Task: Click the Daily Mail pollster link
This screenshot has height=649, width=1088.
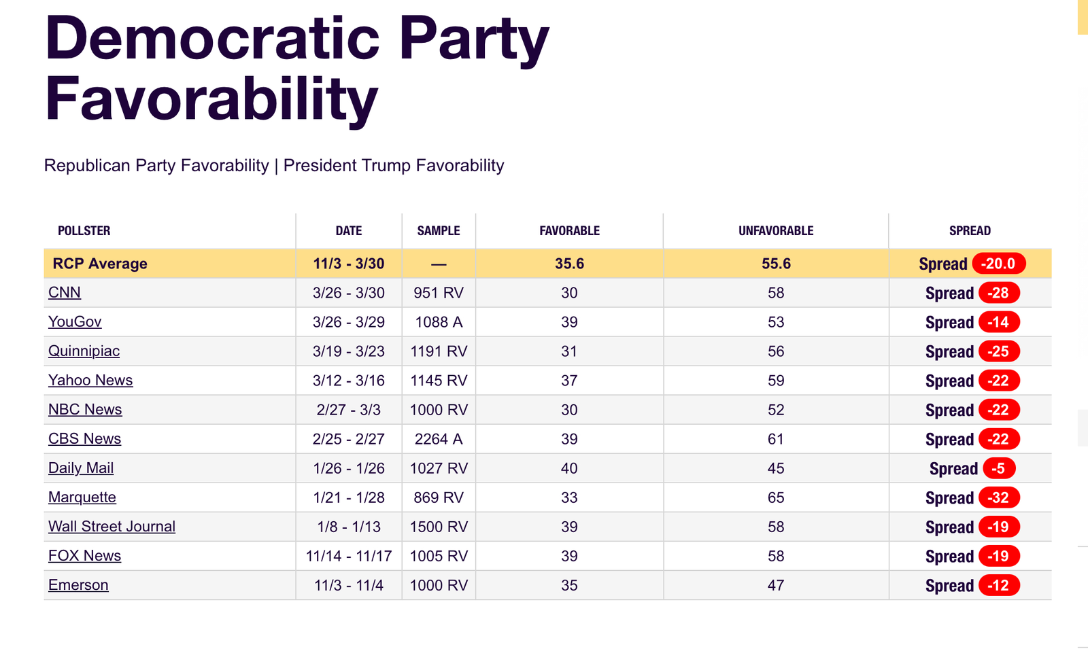Action: tap(81, 468)
